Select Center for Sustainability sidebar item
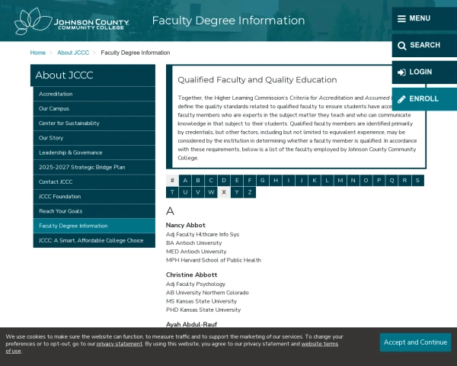Viewport: 457px width, 366px height. pyautogui.click(x=69, y=123)
